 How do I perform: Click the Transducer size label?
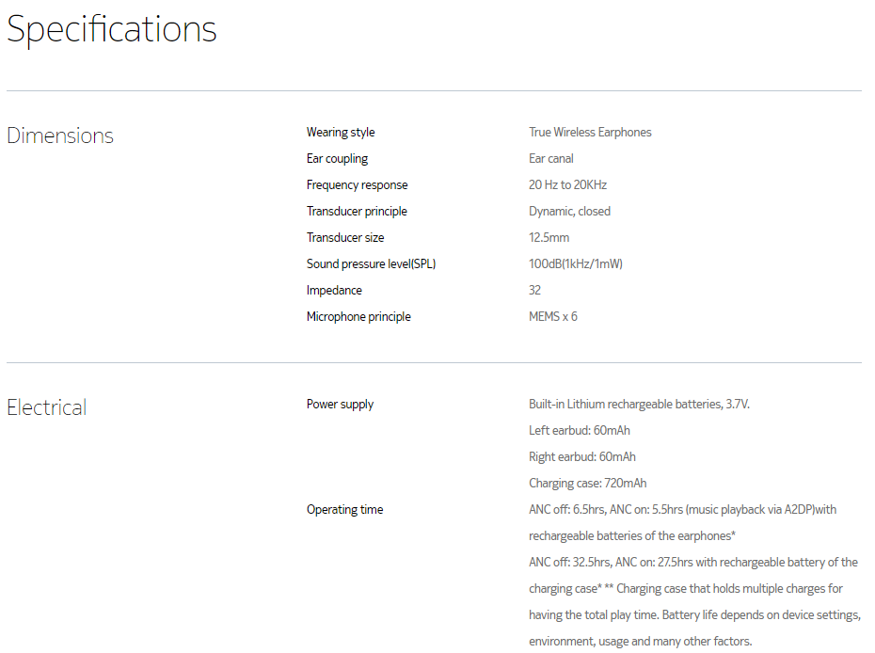[x=345, y=238]
